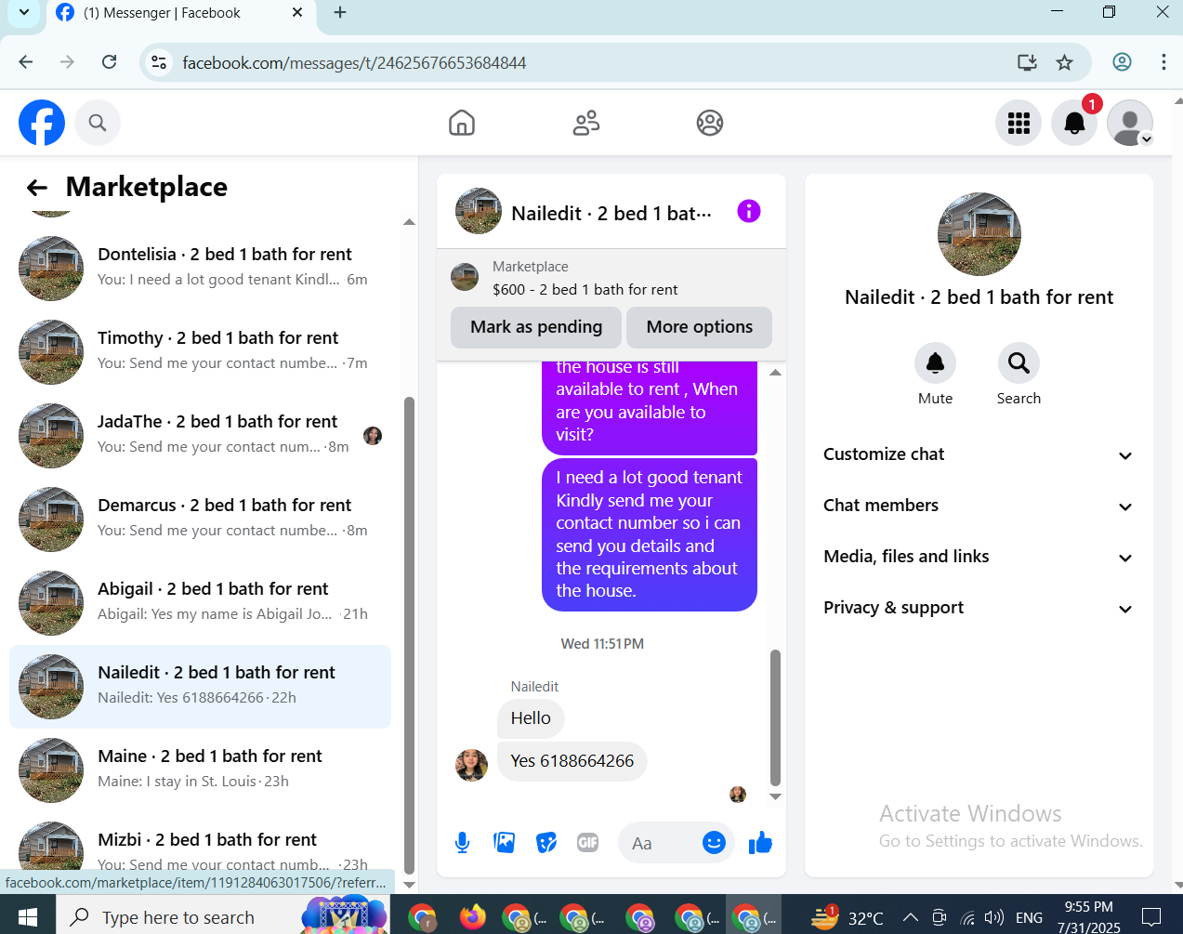Search in conversation magnifier icon

tap(1019, 363)
